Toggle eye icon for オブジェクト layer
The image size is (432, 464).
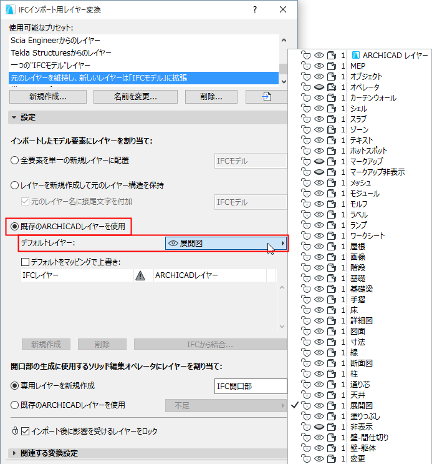click(x=319, y=77)
